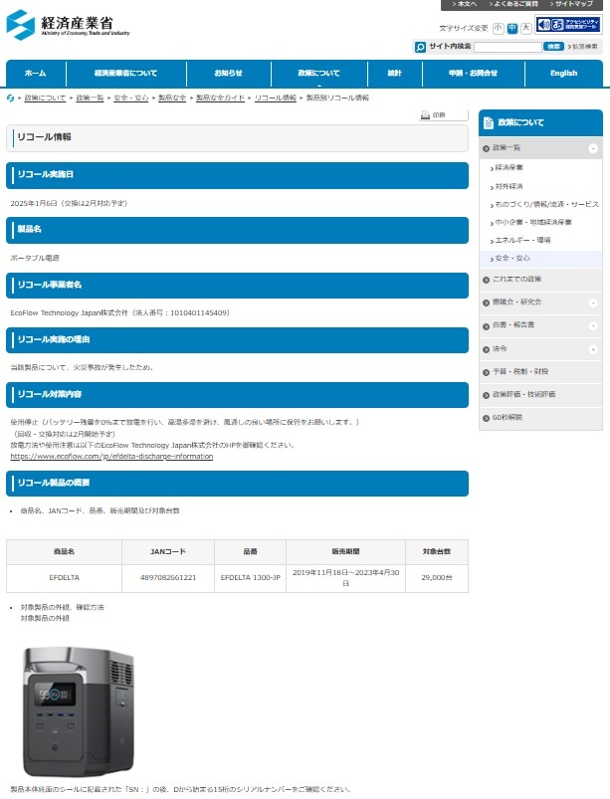Click the 販売期間 column header
The width and height of the screenshot is (610, 799).
(x=345, y=552)
